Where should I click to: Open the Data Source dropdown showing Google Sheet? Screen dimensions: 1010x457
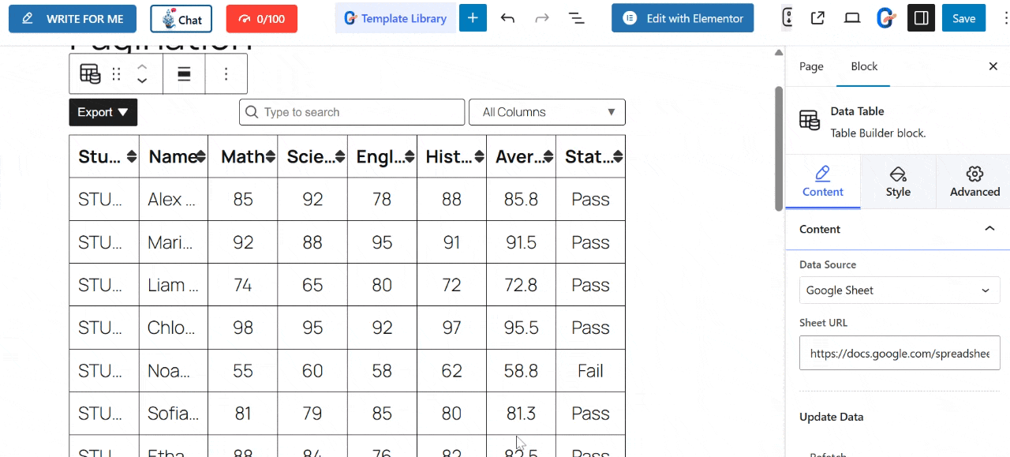coord(899,290)
